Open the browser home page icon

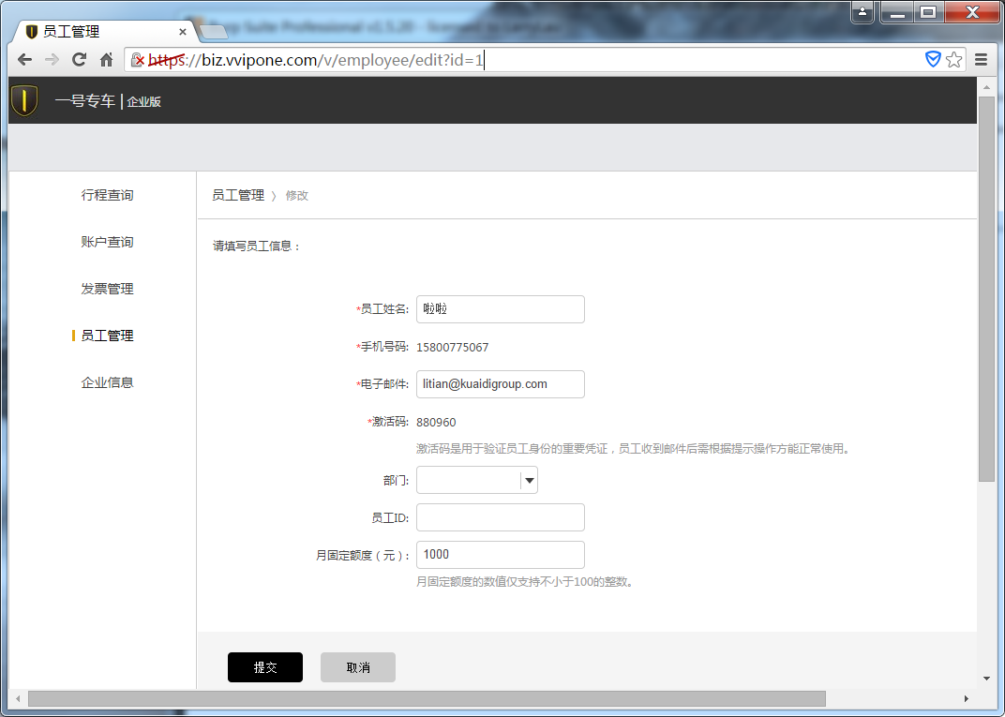(106, 60)
